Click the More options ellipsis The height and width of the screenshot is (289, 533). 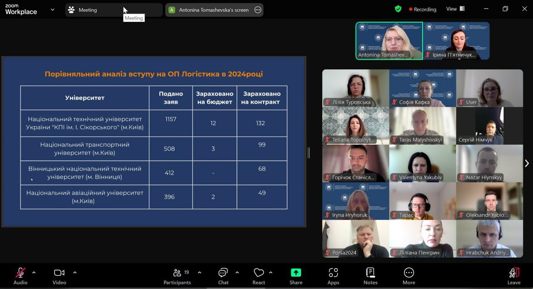[x=408, y=276]
